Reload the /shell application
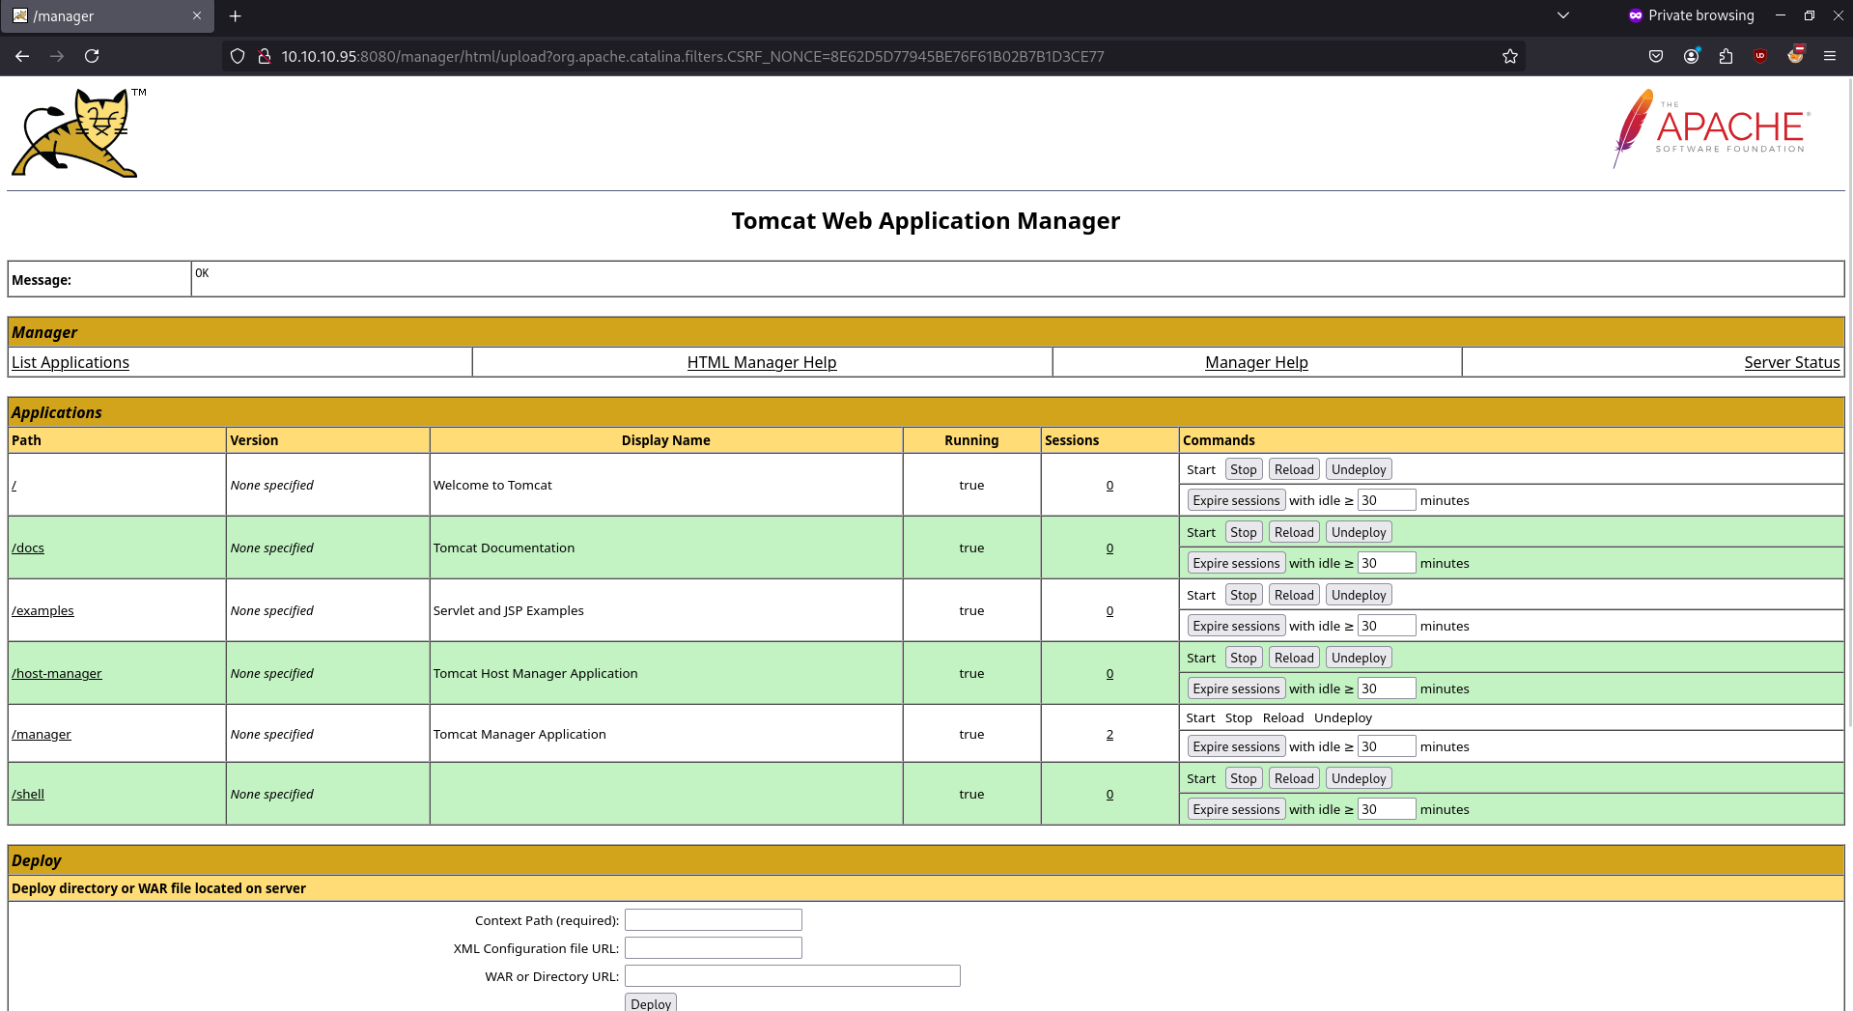Viewport: 1853px width, 1011px height. [1294, 778]
